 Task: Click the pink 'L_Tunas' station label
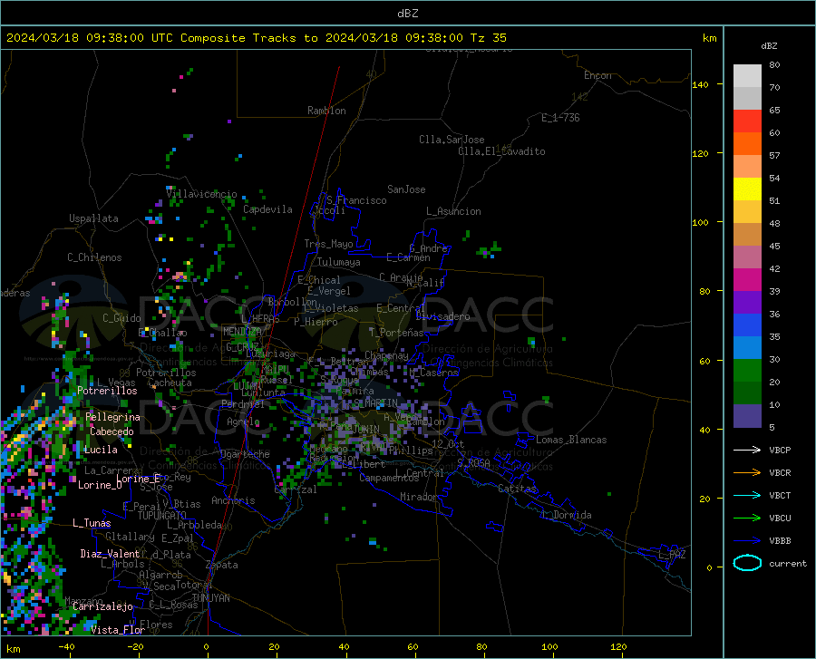coord(92,523)
